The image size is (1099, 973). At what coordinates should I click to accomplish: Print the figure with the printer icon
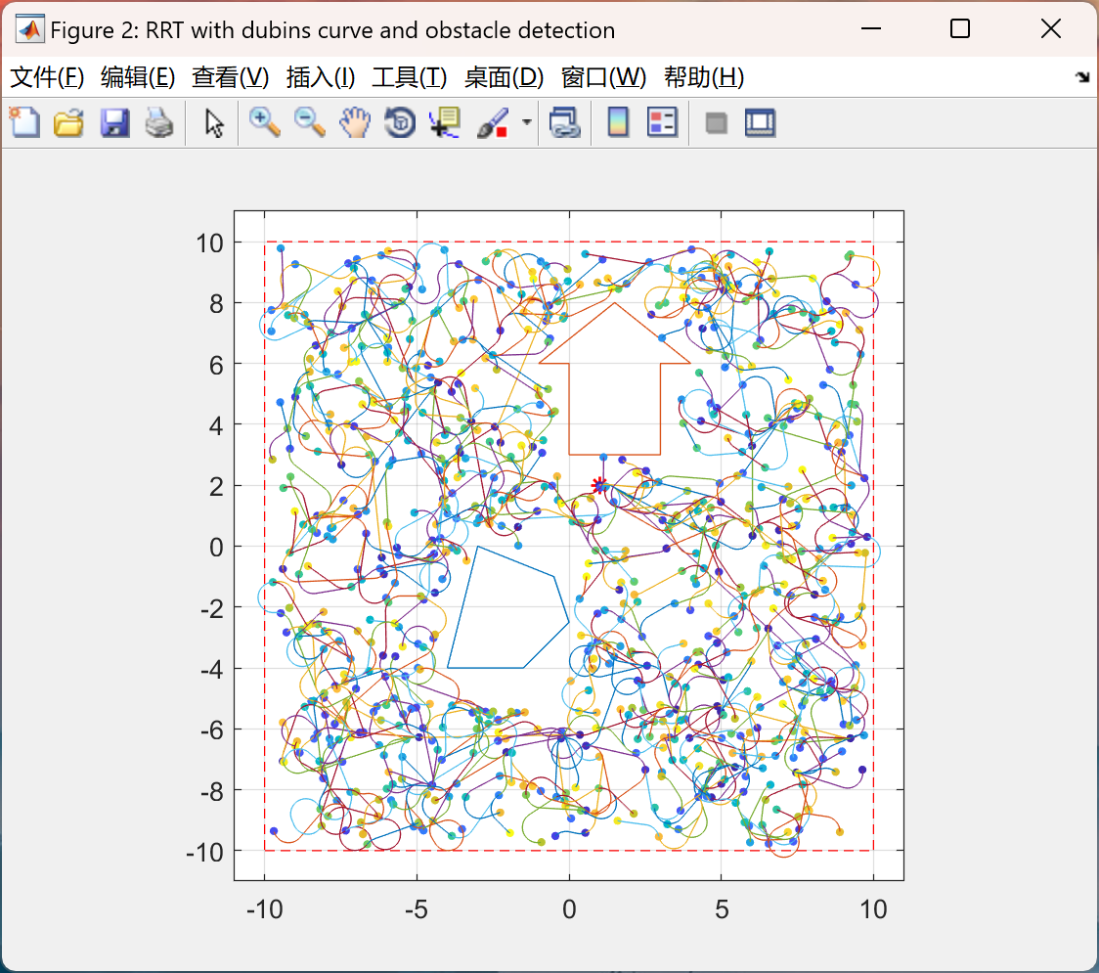pos(159,123)
